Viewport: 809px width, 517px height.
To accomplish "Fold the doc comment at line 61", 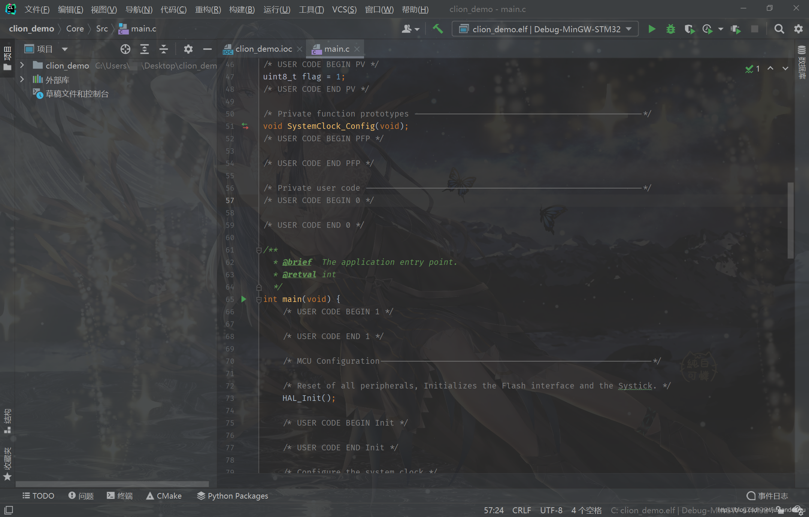I will (x=259, y=250).
